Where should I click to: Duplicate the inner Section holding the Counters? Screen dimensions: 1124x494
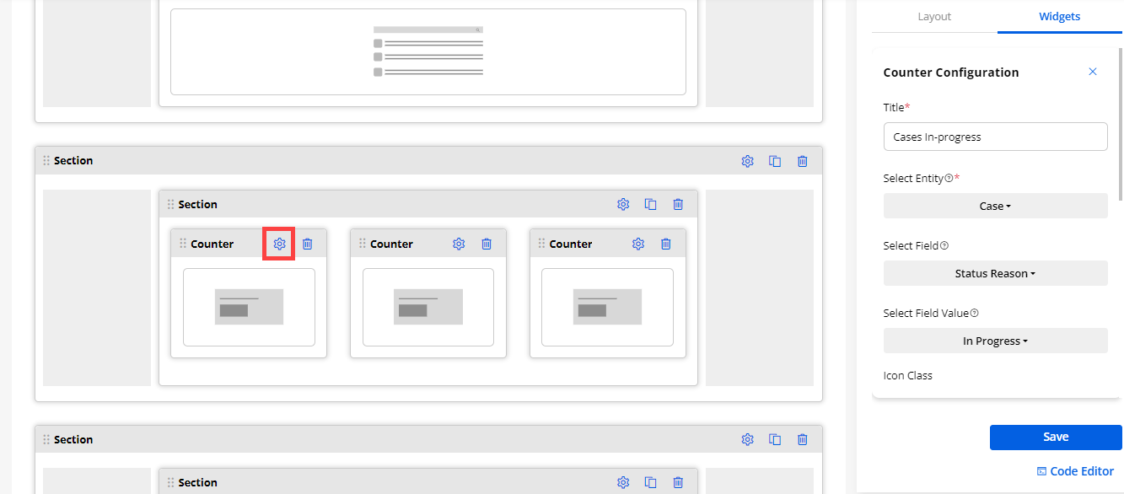coord(650,204)
